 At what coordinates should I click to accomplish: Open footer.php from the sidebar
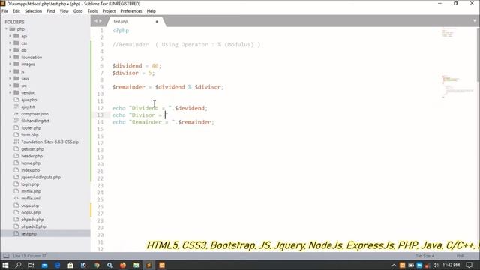coord(31,128)
